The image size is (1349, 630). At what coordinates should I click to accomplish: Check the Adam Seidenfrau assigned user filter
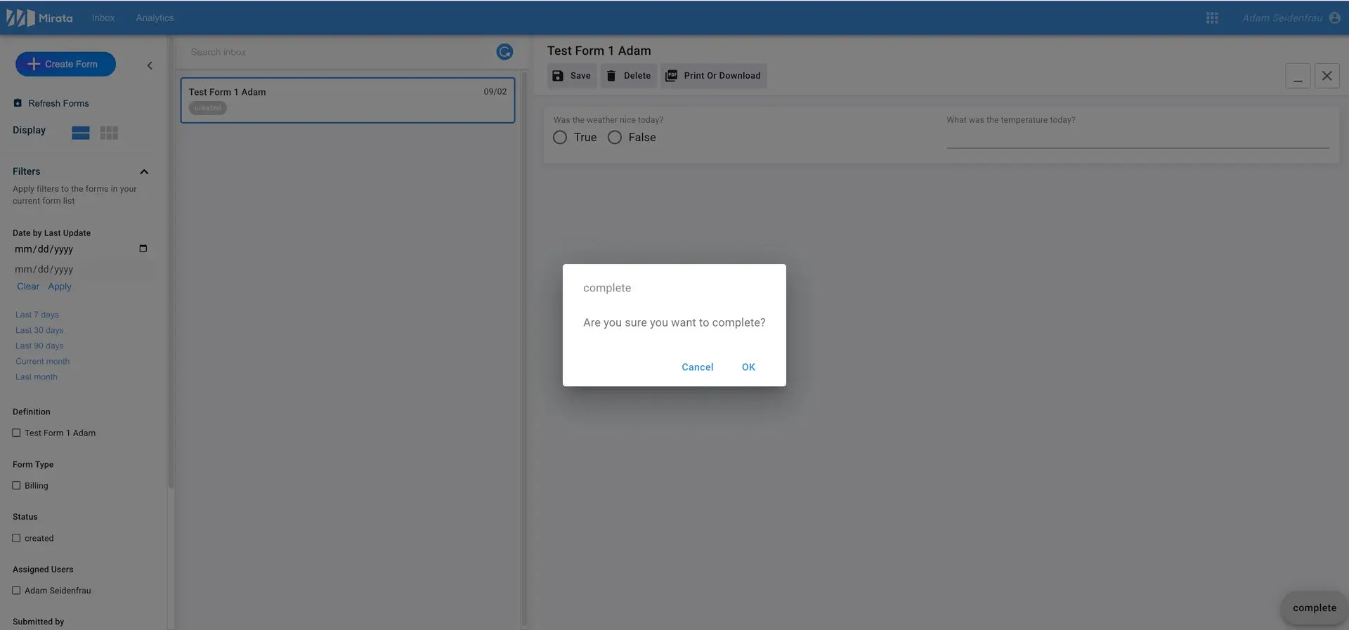pyautogui.click(x=16, y=591)
